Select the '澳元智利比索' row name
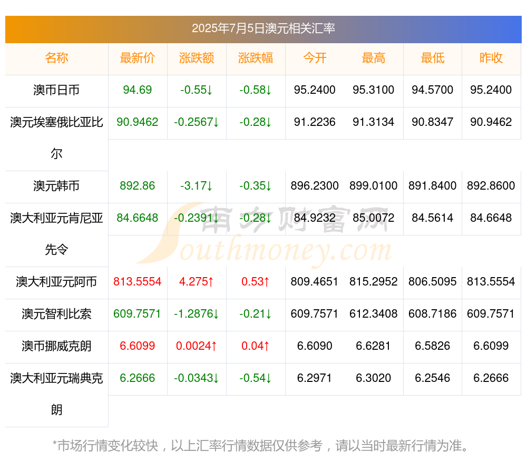Viewport: 527px width, 462px height. (56, 314)
